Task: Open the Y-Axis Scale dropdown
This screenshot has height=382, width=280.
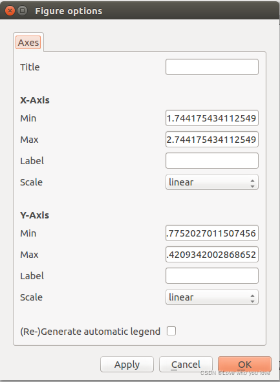Action: click(x=212, y=297)
